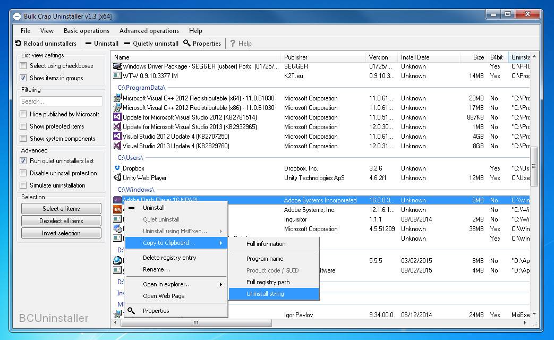Collapse the C:\ProgramData\ group header
This screenshot has height=340, width=554.
(x=141, y=88)
